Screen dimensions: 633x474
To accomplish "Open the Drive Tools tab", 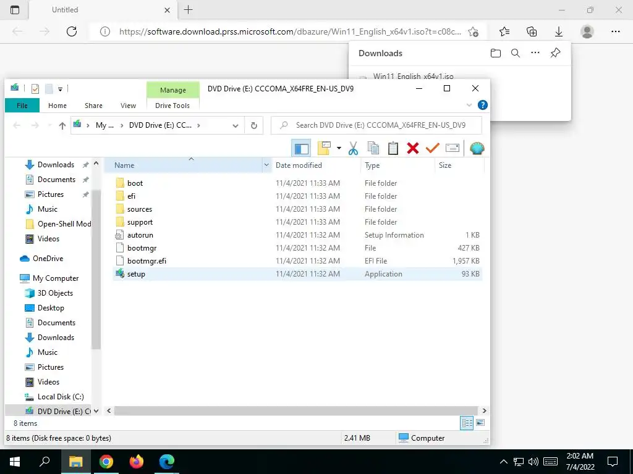I will [172, 105].
